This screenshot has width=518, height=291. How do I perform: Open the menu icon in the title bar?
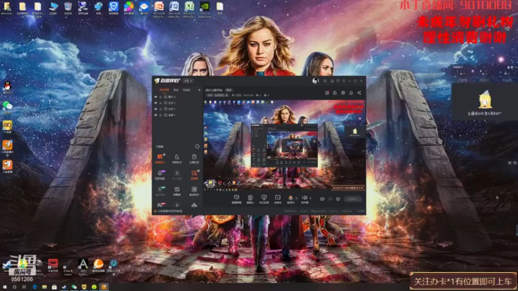(x=344, y=81)
